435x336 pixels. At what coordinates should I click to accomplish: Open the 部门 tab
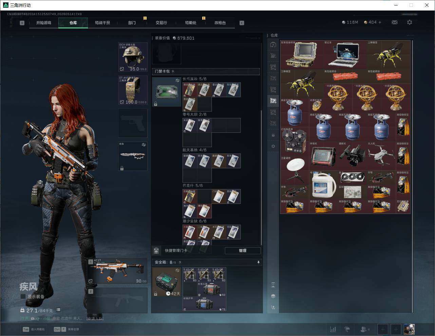point(132,23)
